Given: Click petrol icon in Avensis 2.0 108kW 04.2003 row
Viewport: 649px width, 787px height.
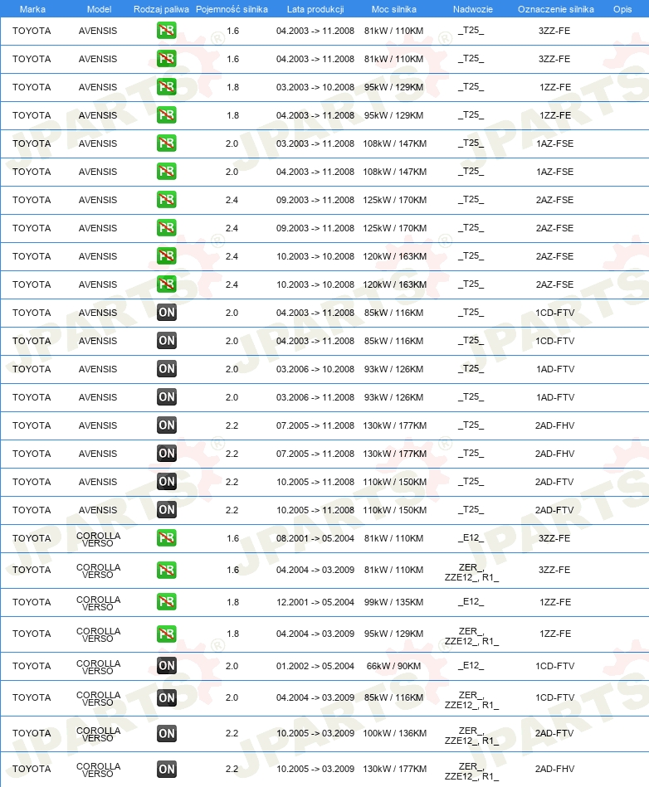Looking at the screenshot, I should pyautogui.click(x=166, y=172).
